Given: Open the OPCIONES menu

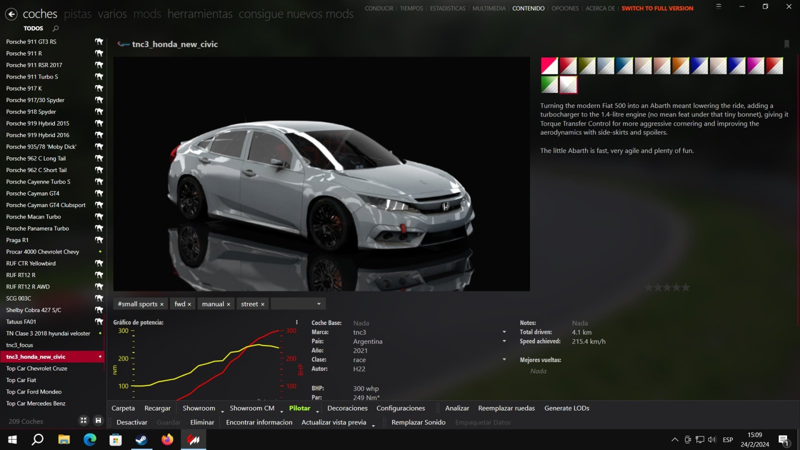Looking at the screenshot, I should coord(565,8).
